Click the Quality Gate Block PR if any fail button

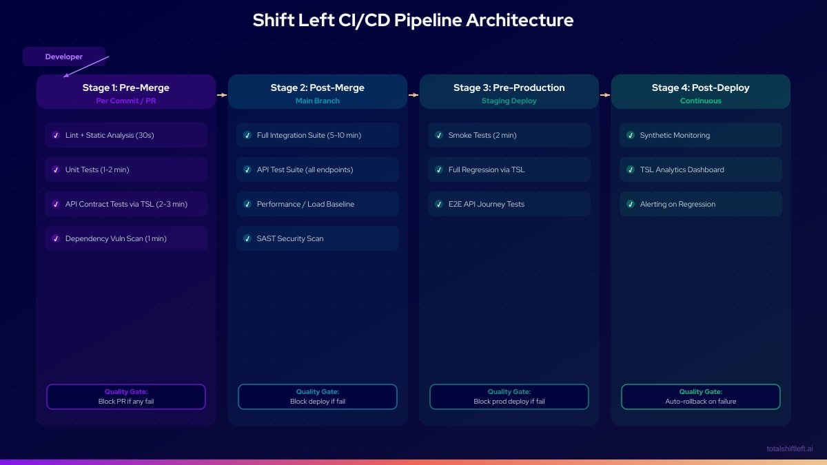126,396
